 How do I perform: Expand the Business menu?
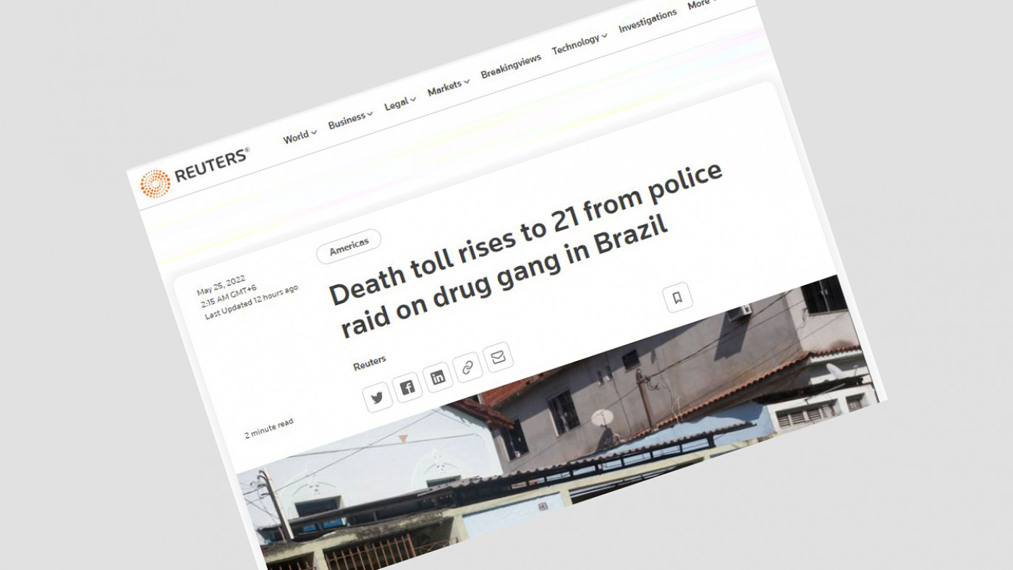pos(350,119)
